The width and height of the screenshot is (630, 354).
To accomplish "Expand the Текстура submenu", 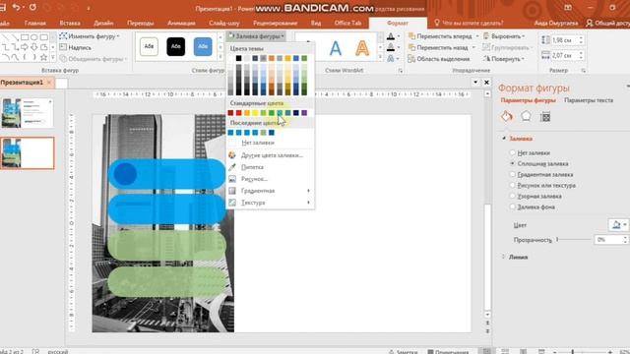I will coord(271,203).
